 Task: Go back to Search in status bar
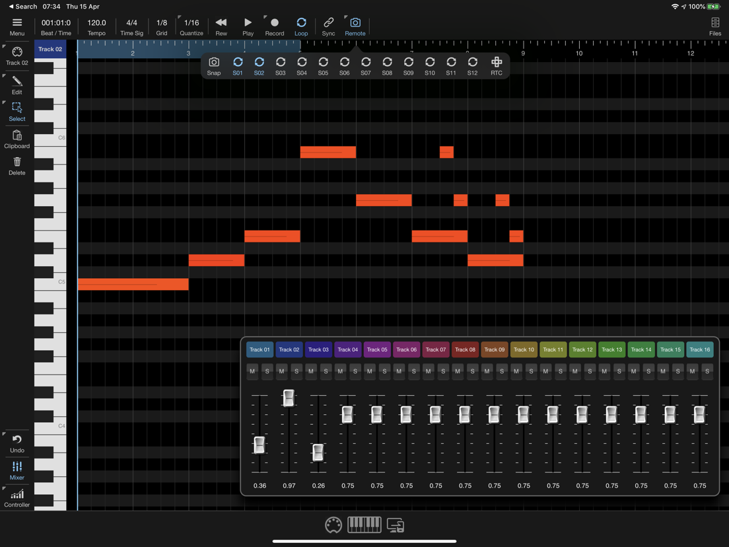click(x=22, y=7)
